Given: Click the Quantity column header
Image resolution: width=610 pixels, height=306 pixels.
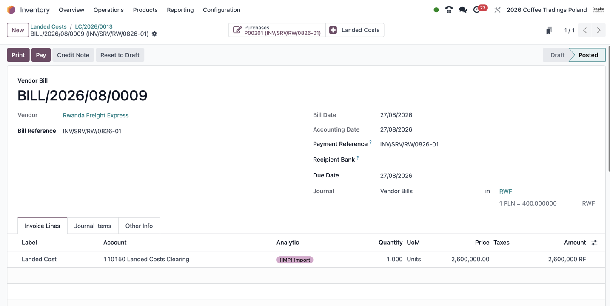Looking at the screenshot, I should tap(391, 243).
